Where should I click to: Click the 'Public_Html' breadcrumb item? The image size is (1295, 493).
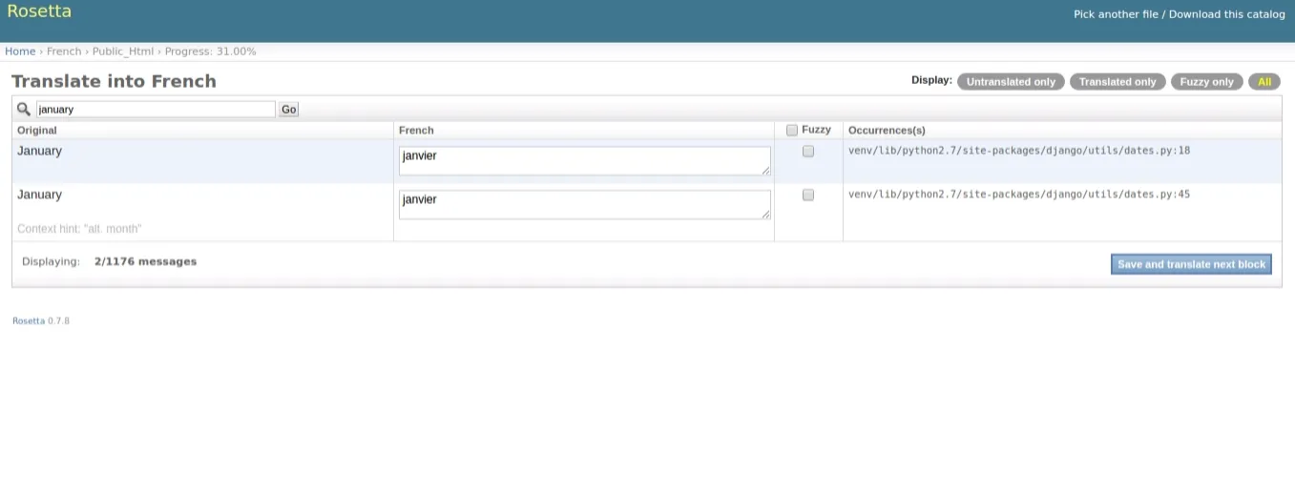coord(123,51)
